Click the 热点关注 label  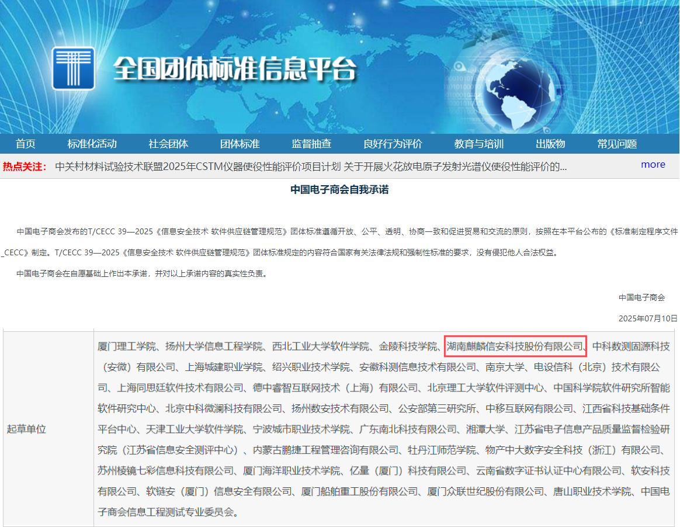tap(25, 167)
